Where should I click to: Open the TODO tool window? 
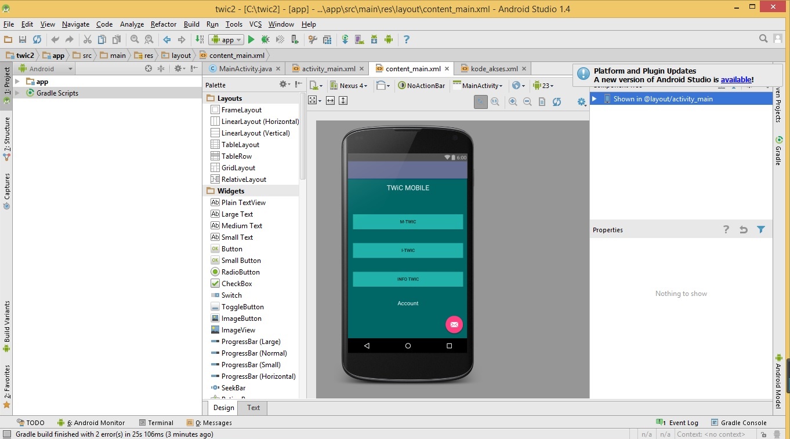click(31, 423)
